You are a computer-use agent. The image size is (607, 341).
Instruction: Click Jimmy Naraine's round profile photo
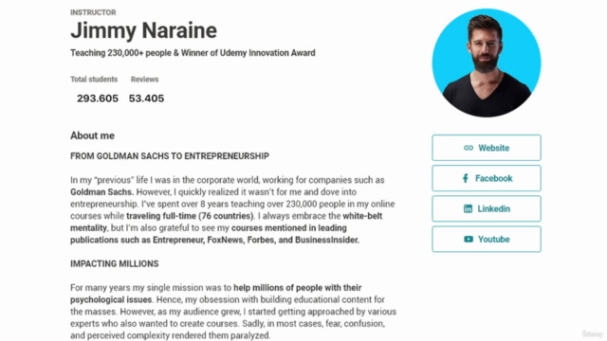(487, 63)
